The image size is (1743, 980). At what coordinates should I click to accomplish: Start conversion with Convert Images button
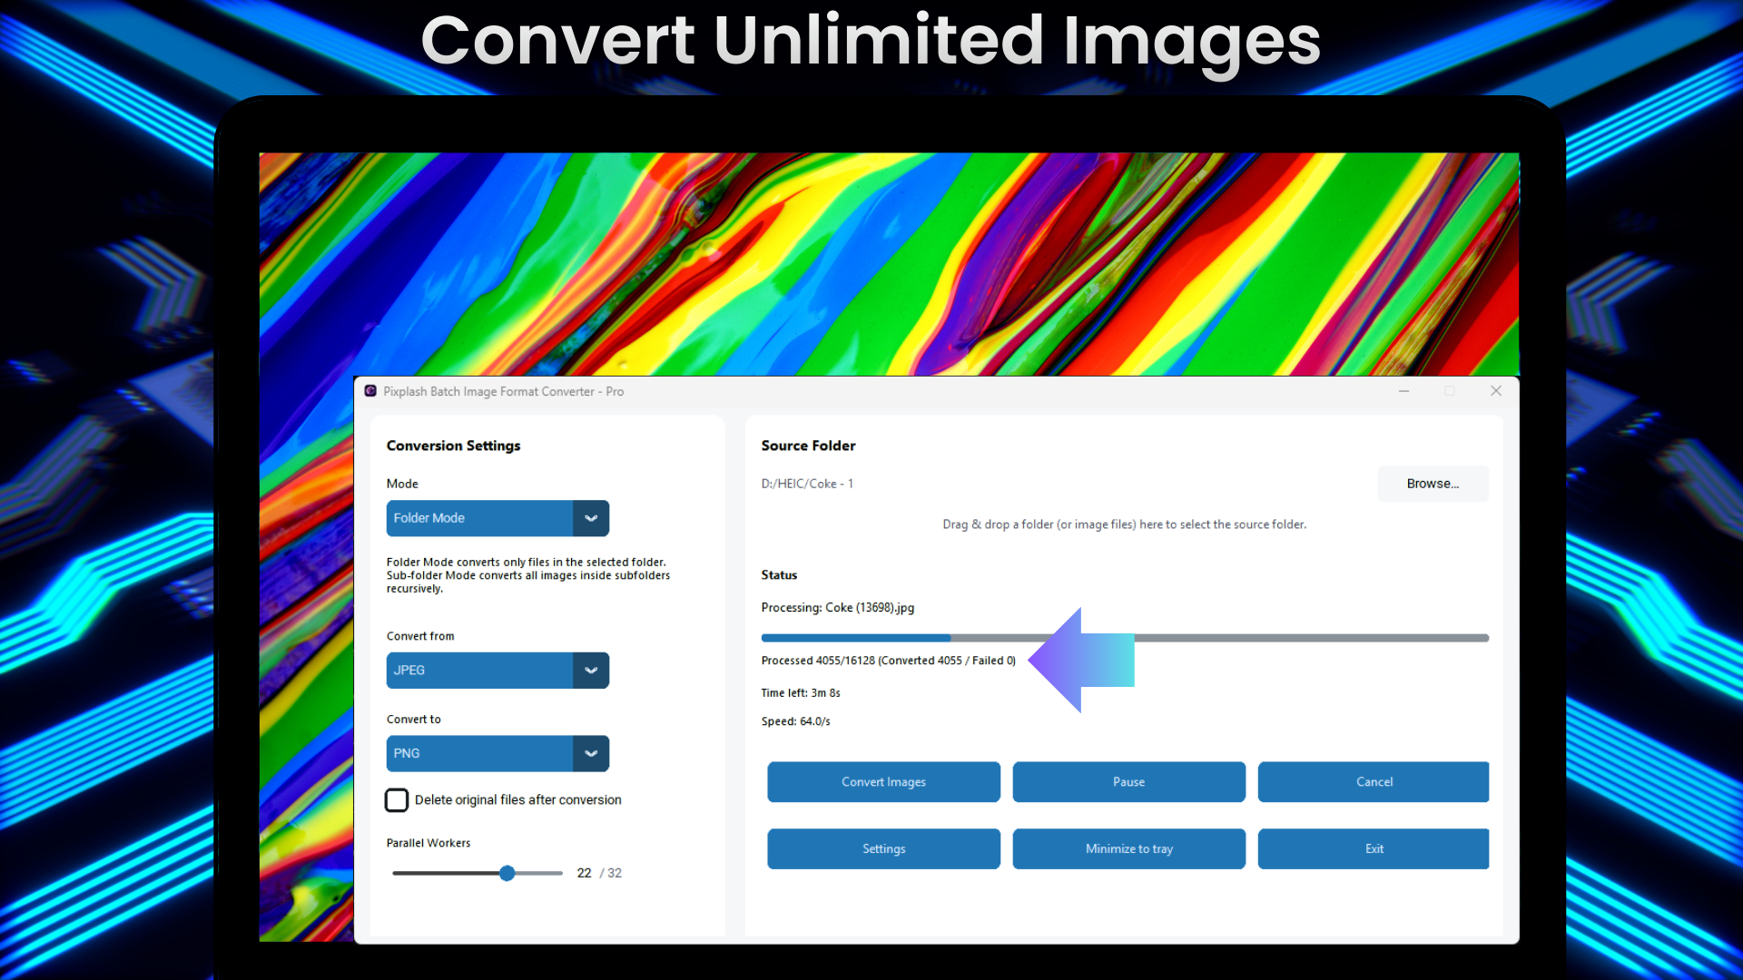point(883,782)
